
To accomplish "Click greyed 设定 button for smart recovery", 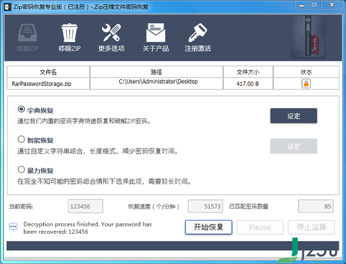I will click(294, 146).
